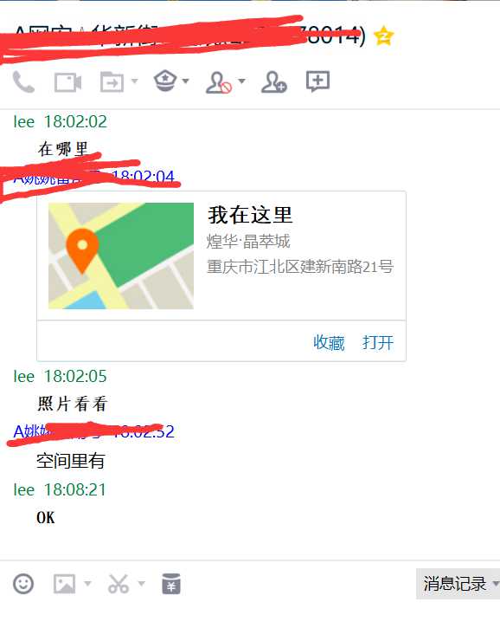The width and height of the screenshot is (500, 641).
Task: Expand the dropdown next to picture icon
Action: click(x=87, y=583)
